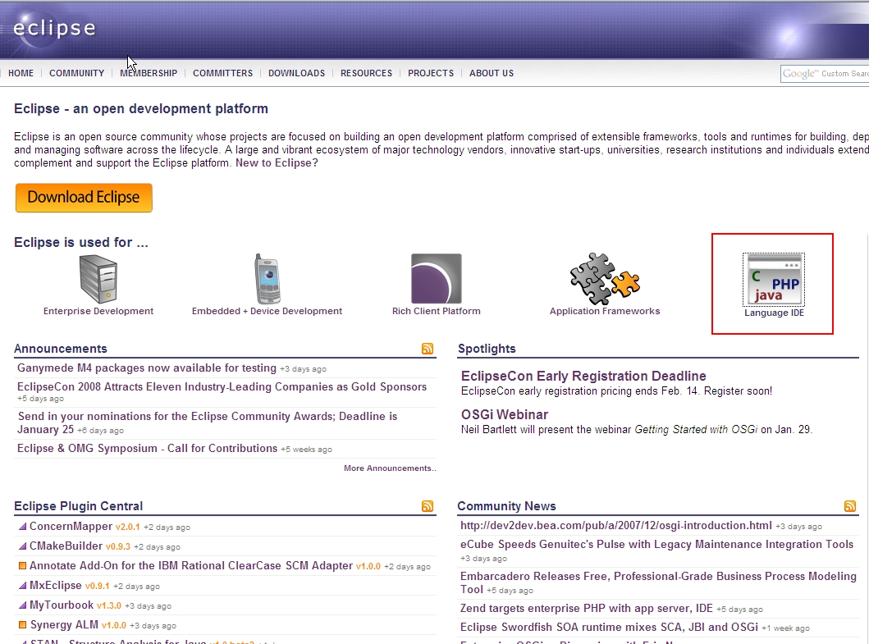869x644 pixels.
Task: Open the Announcements RSS feed icon
Action: [x=428, y=349]
